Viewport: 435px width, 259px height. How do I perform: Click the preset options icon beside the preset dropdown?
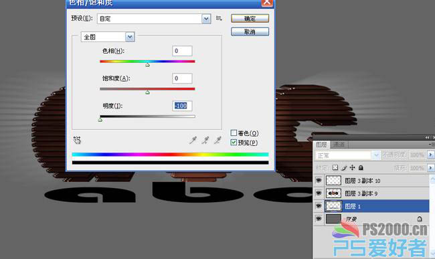[x=219, y=18]
